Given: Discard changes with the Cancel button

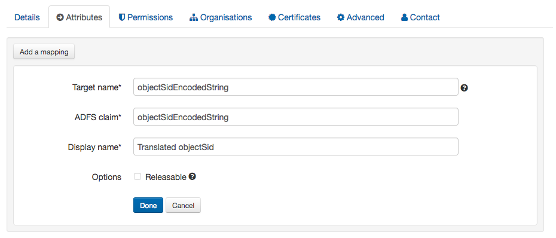Looking at the screenshot, I should click(183, 205).
